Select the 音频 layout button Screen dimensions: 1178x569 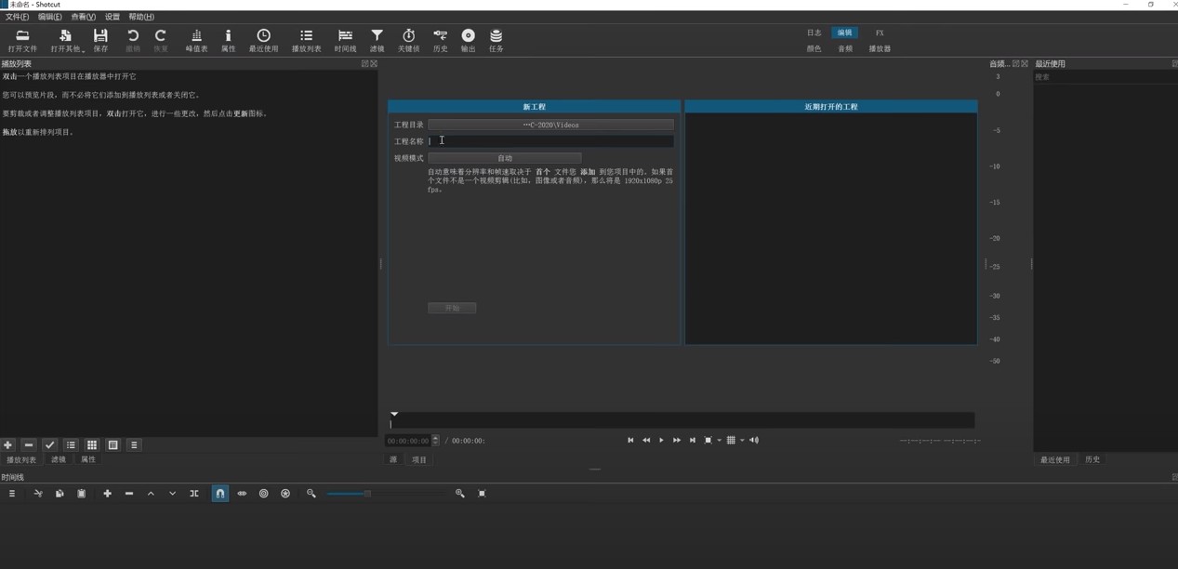845,48
